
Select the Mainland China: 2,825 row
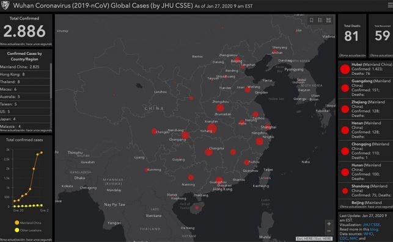click(x=25, y=67)
